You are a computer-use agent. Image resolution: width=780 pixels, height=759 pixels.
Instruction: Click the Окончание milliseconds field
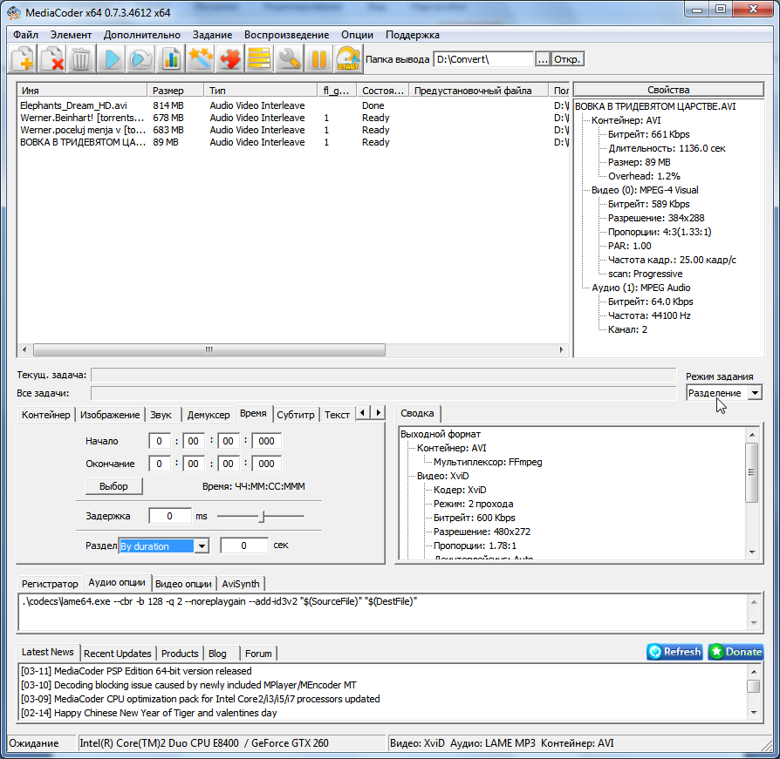tap(267, 464)
